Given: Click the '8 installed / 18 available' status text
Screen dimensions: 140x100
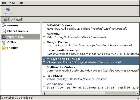Looking at the screenshot, I should [17, 98].
